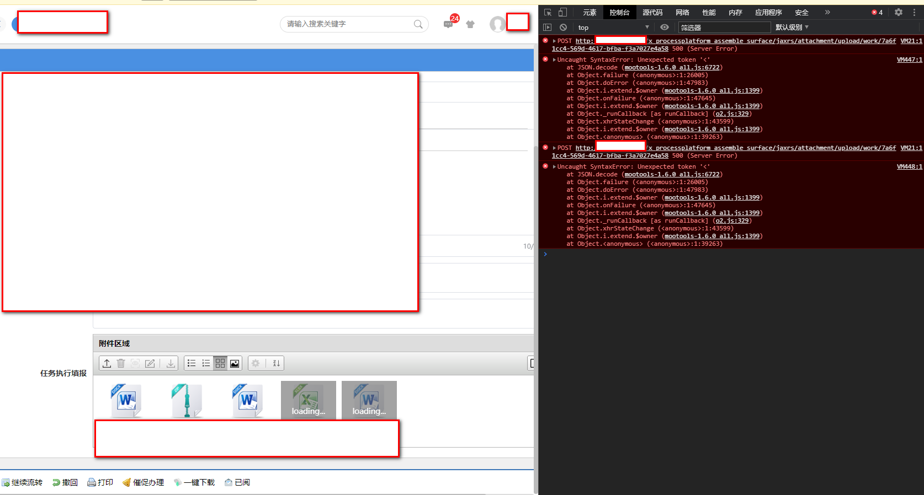
Task: Open the first o2.js:329 source link
Action: pyautogui.click(x=732, y=114)
